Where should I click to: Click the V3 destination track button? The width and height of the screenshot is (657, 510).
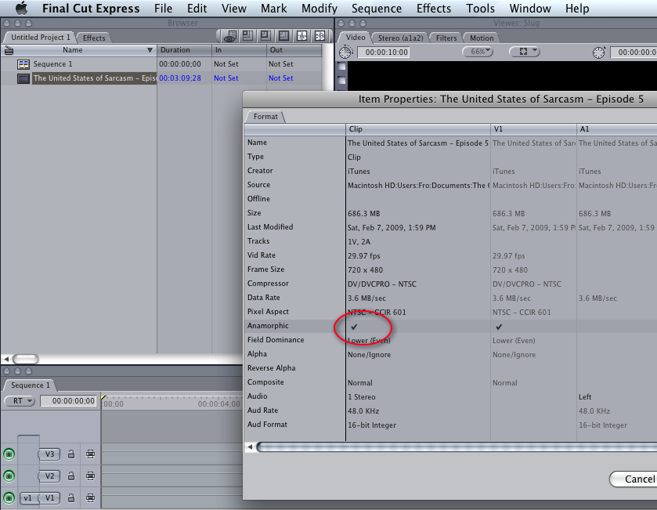tap(49, 454)
